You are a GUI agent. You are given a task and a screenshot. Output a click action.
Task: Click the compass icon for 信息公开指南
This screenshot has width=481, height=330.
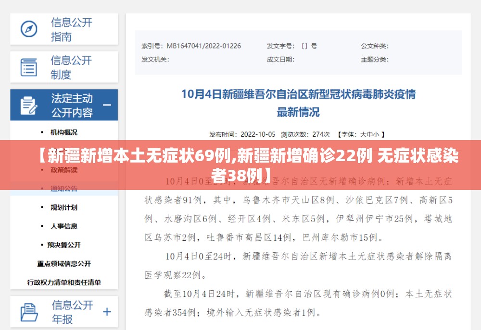(x=29, y=29)
